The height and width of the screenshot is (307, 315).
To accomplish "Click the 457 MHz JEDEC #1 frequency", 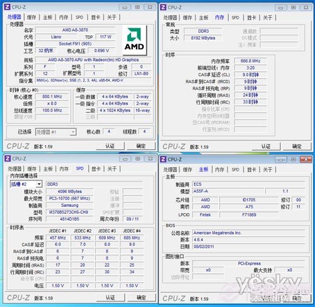I will 58,238.
